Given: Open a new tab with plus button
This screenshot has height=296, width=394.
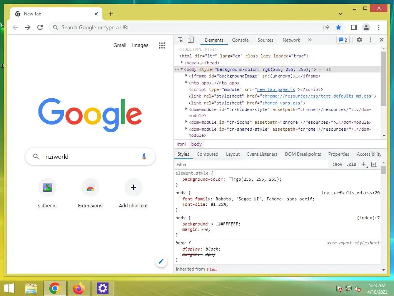Looking at the screenshot, I should tap(111, 14).
